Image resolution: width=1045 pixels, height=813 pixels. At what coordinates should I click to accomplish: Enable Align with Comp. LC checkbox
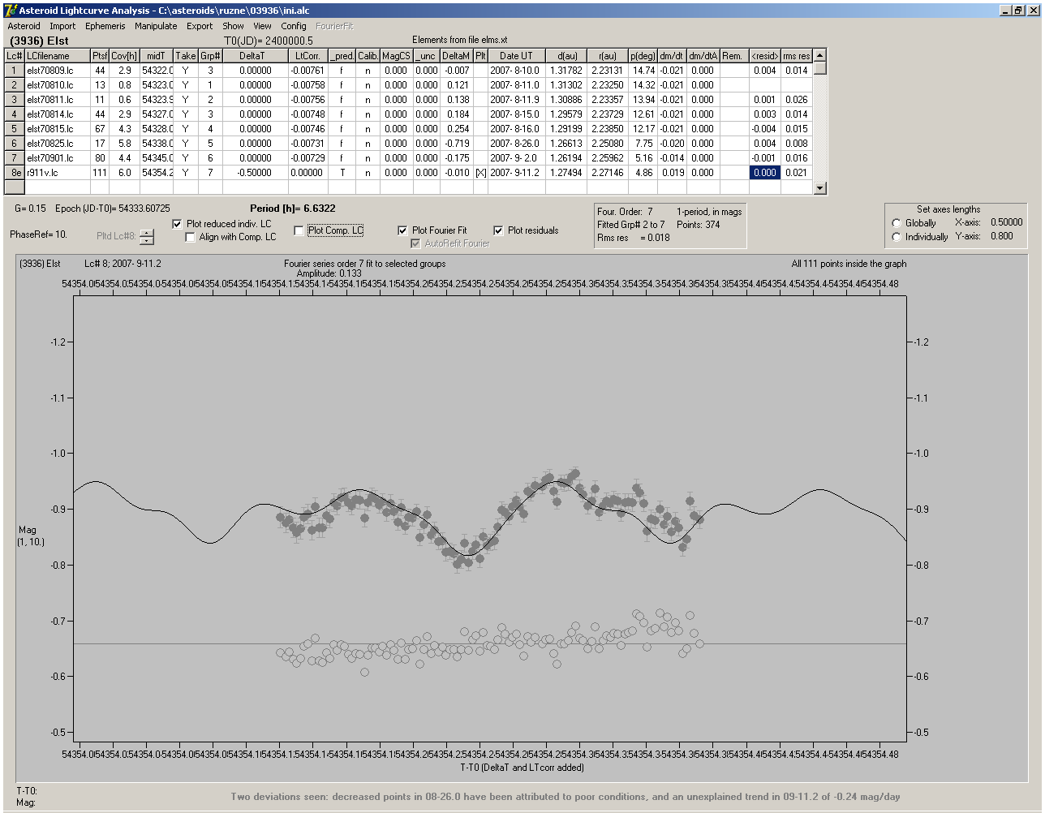(191, 237)
